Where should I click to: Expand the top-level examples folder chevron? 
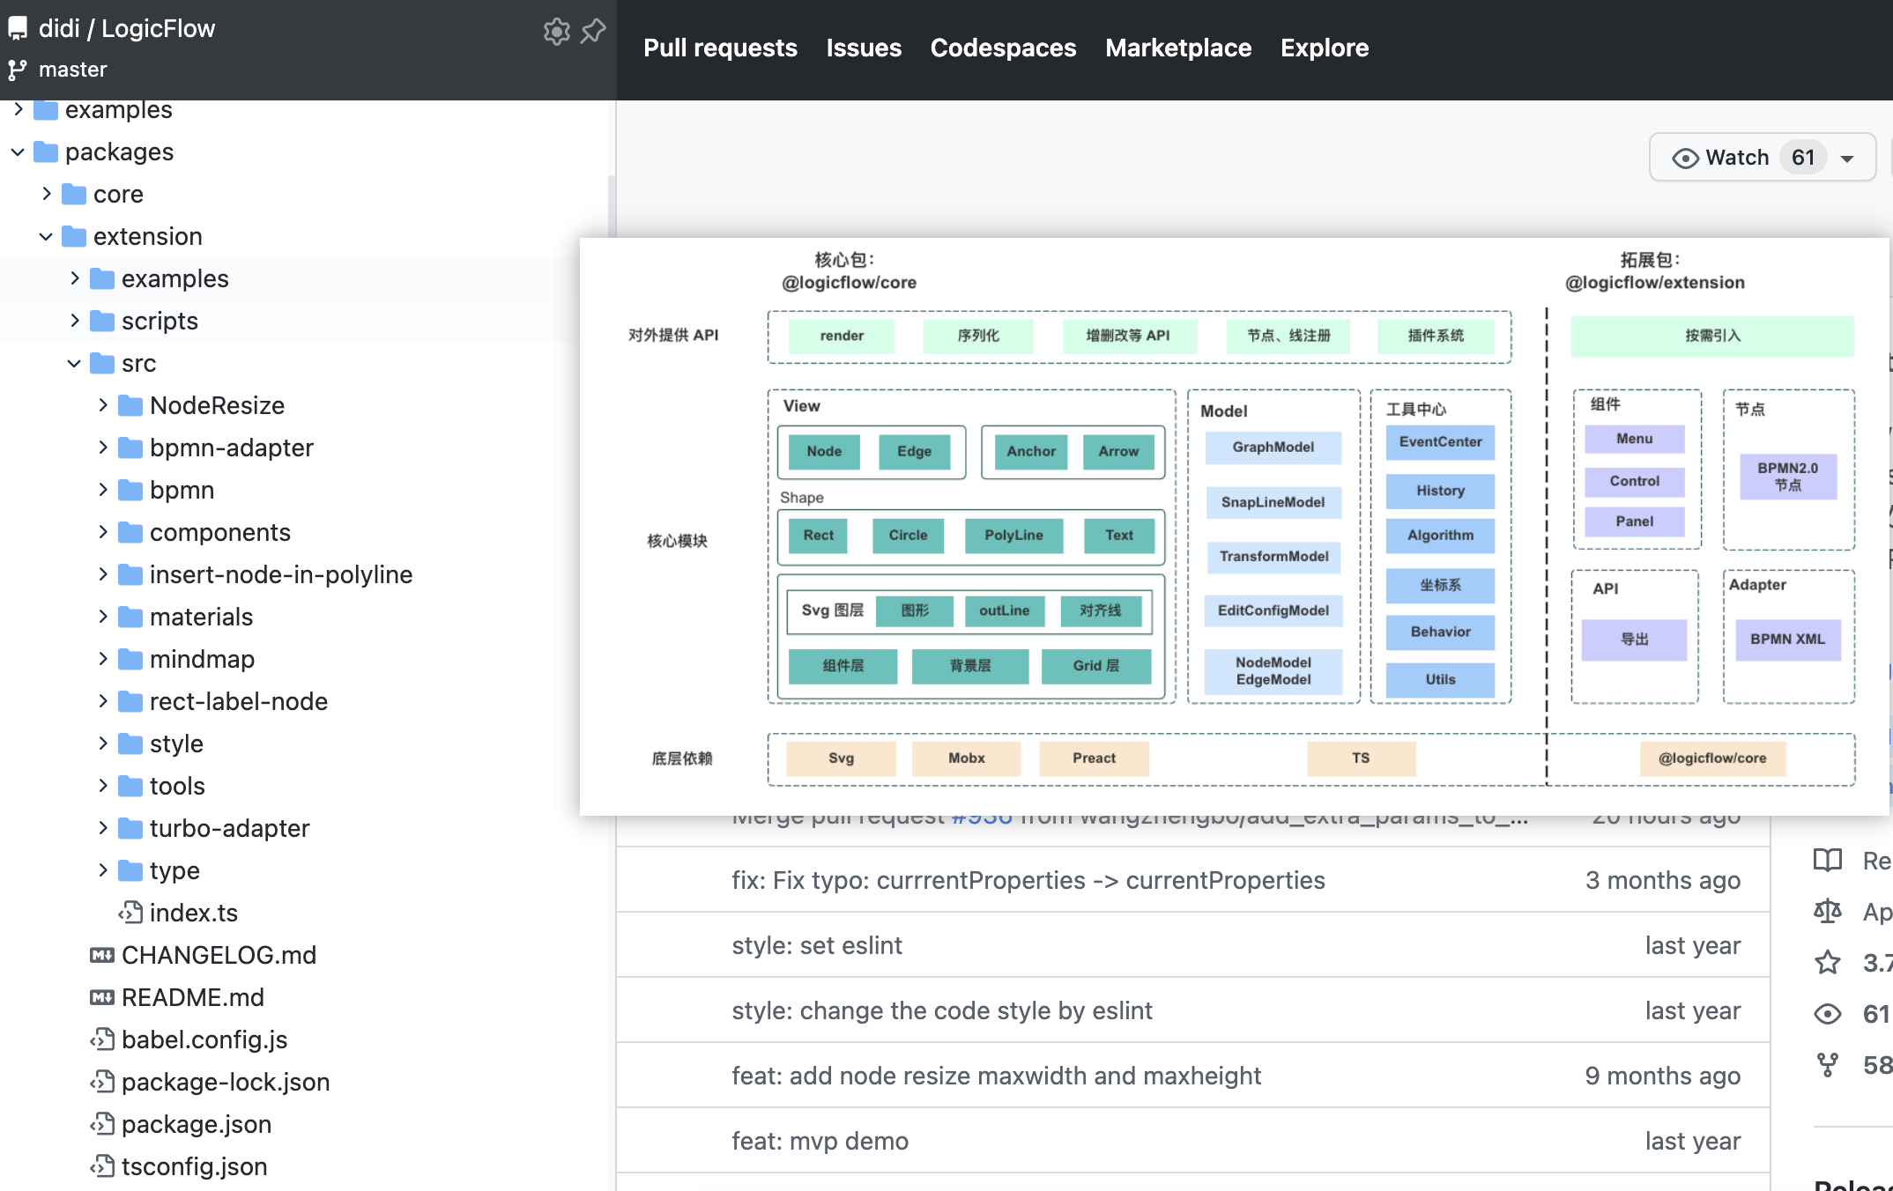(x=18, y=109)
